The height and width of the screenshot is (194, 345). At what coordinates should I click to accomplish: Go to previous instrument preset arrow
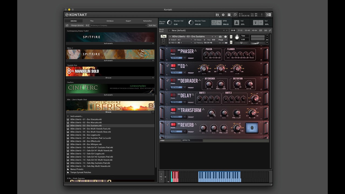(212, 37)
